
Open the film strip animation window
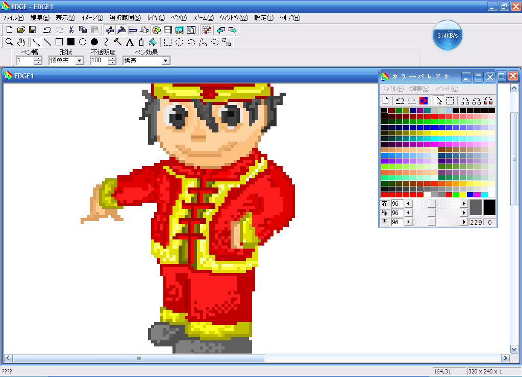pos(168,30)
